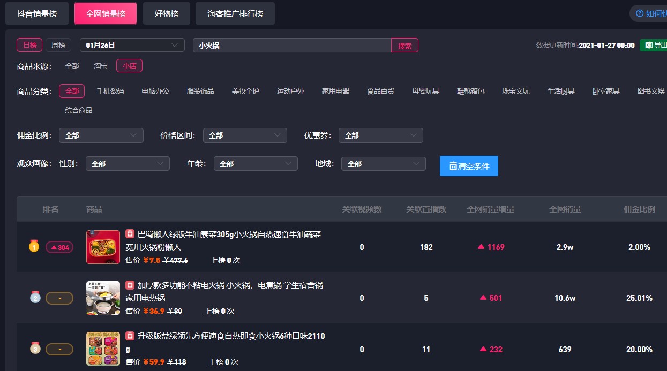This screenshot has width=667, height=371.
Task: Switch to the 好物榜 tab
Action: click(166, 13)
